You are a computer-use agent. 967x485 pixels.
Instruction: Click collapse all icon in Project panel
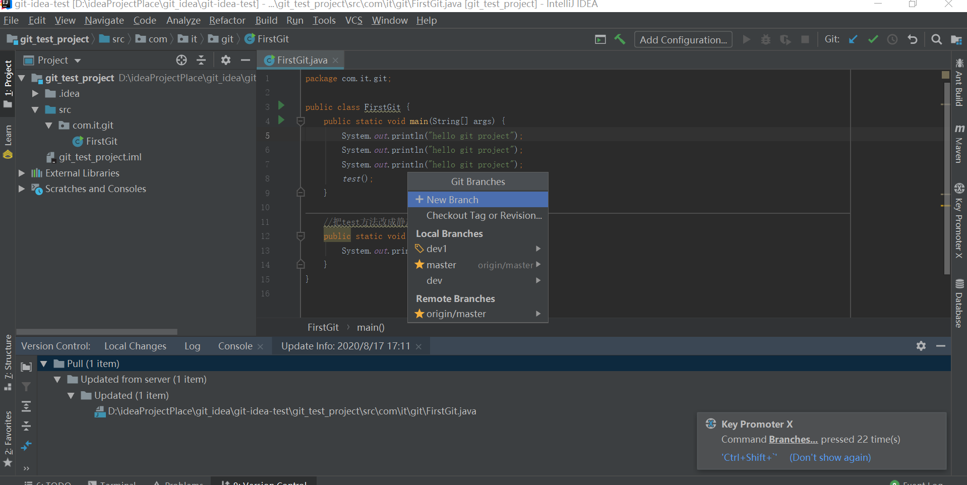point(201,60)
